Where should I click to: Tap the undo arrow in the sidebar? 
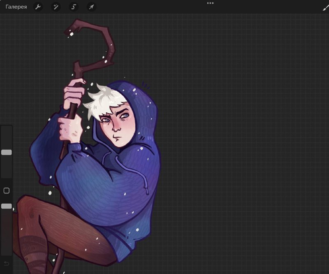coord(7,263)
